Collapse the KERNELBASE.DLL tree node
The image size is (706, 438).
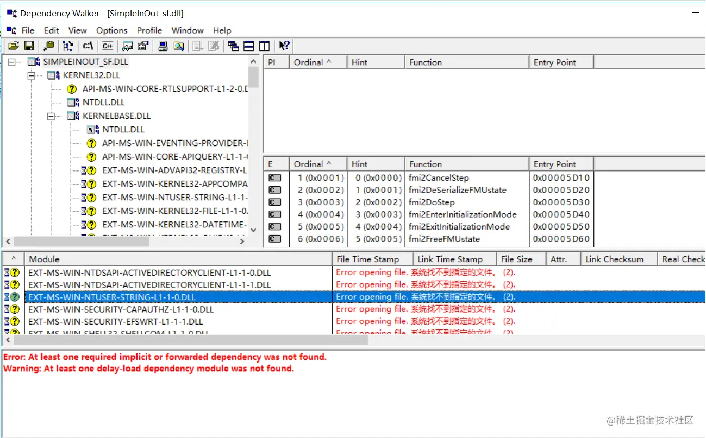pyautogui.click(x=51, y=116)
